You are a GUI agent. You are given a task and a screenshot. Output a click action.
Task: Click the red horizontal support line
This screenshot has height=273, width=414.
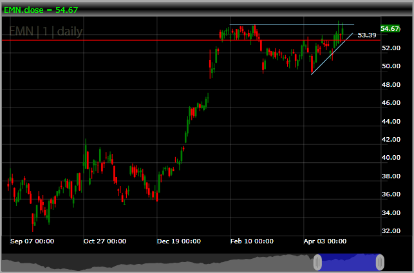pyautogui.click(x=191, y=40)
